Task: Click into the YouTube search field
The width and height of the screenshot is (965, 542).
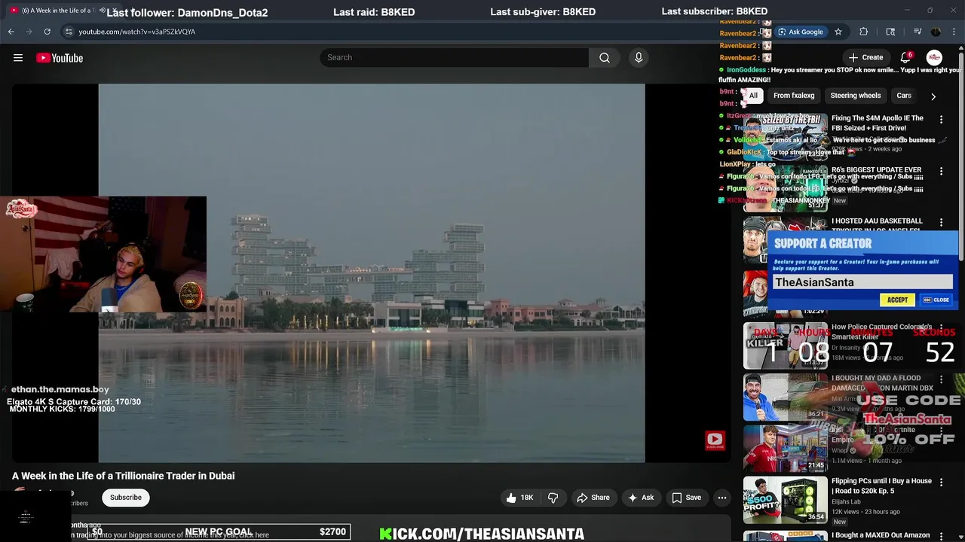Action: click(x=454, y=58)
